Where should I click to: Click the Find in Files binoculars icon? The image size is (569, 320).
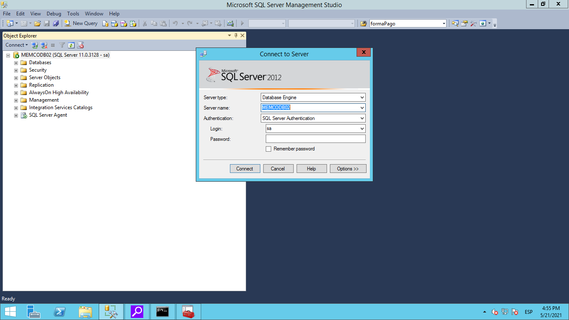click(363, 23)
